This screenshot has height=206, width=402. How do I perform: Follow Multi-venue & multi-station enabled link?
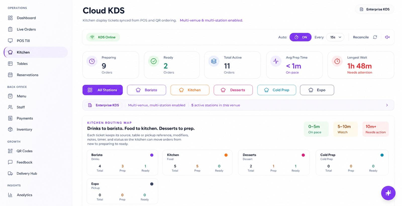coord(211,20)
